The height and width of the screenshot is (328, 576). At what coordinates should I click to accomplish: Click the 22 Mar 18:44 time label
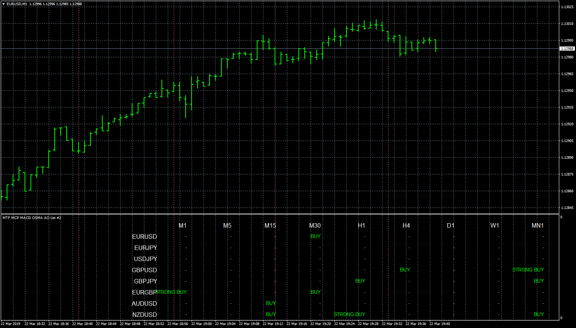click(106, 324)
